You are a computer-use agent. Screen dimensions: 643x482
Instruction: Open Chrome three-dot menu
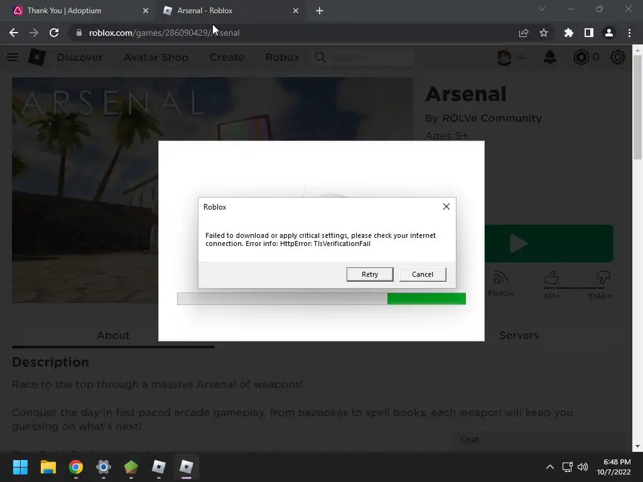click(x=629, y=33)
